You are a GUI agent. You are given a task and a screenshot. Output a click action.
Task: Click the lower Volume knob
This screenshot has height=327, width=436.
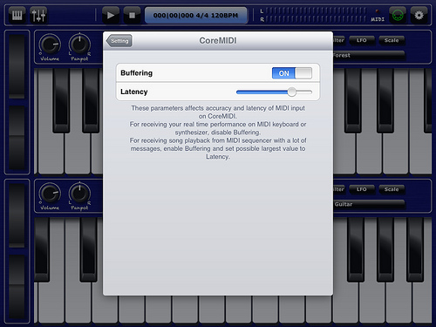50,194
